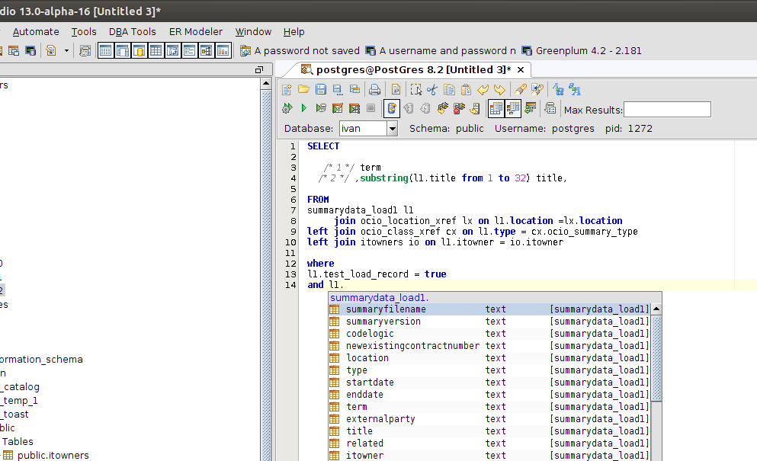Open the DBA Tools menu

[x=132, y=31]
